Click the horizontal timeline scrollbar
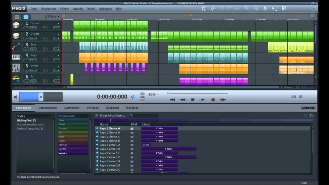 pyautogui.click(x=172, y=87)
